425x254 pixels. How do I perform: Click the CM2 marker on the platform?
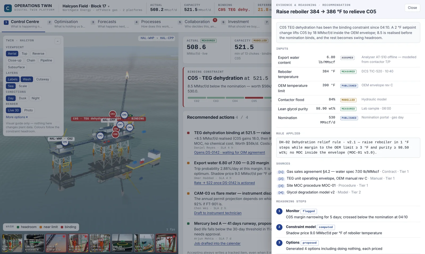coord(100,136)
